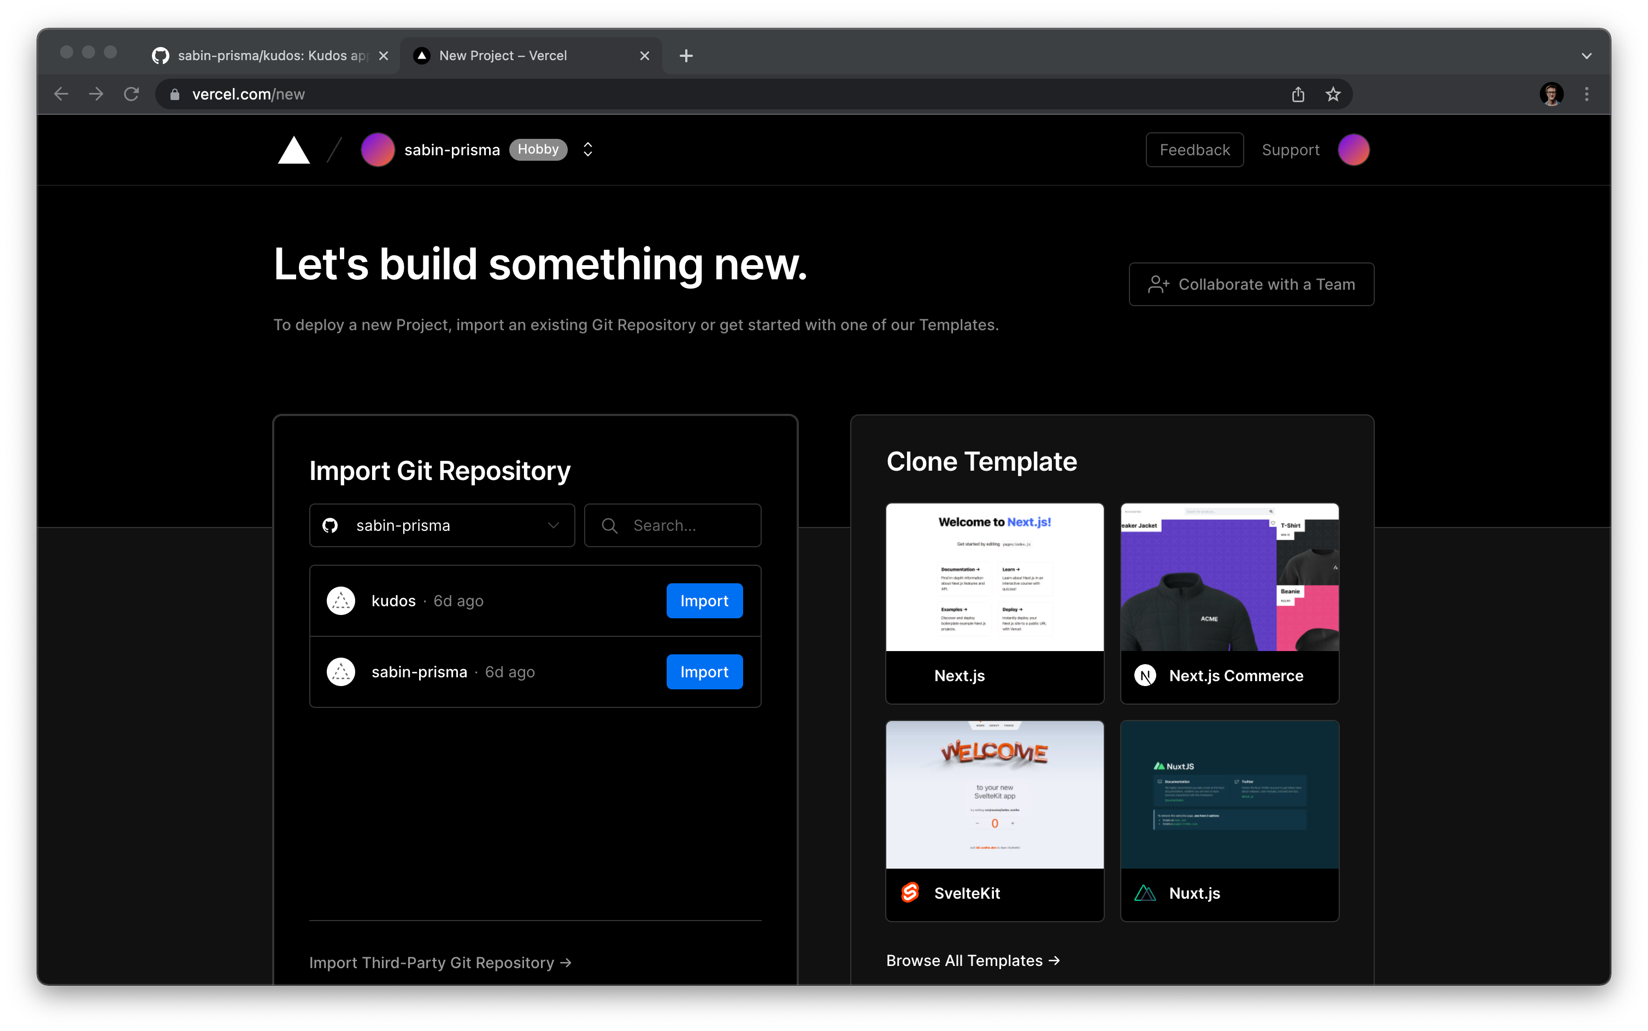Click the share page icon
The image size is (1648, 1031).
[1298, 94]
